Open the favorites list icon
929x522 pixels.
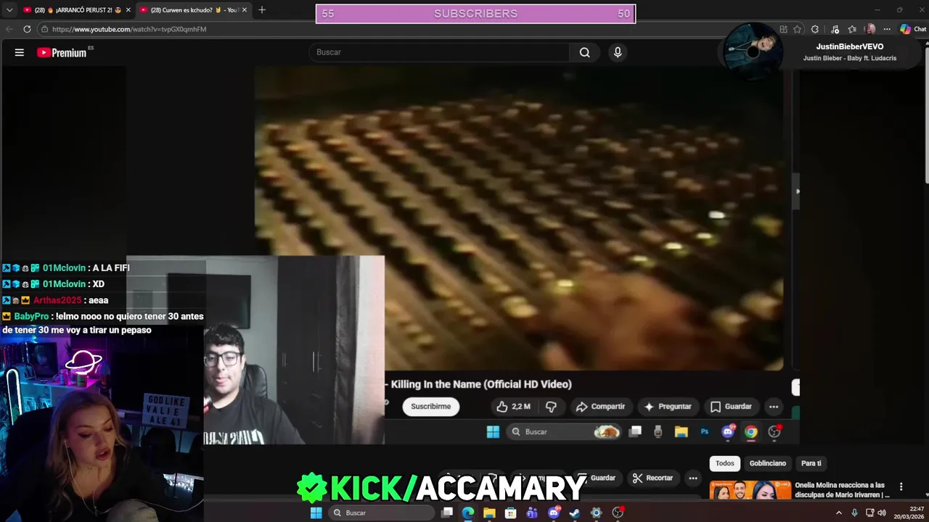pos(852,29)
